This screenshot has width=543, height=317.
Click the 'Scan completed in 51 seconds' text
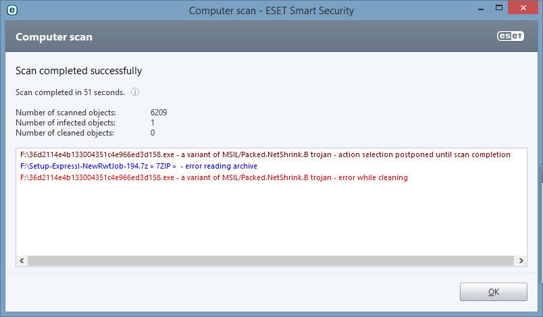coord(70,92)
